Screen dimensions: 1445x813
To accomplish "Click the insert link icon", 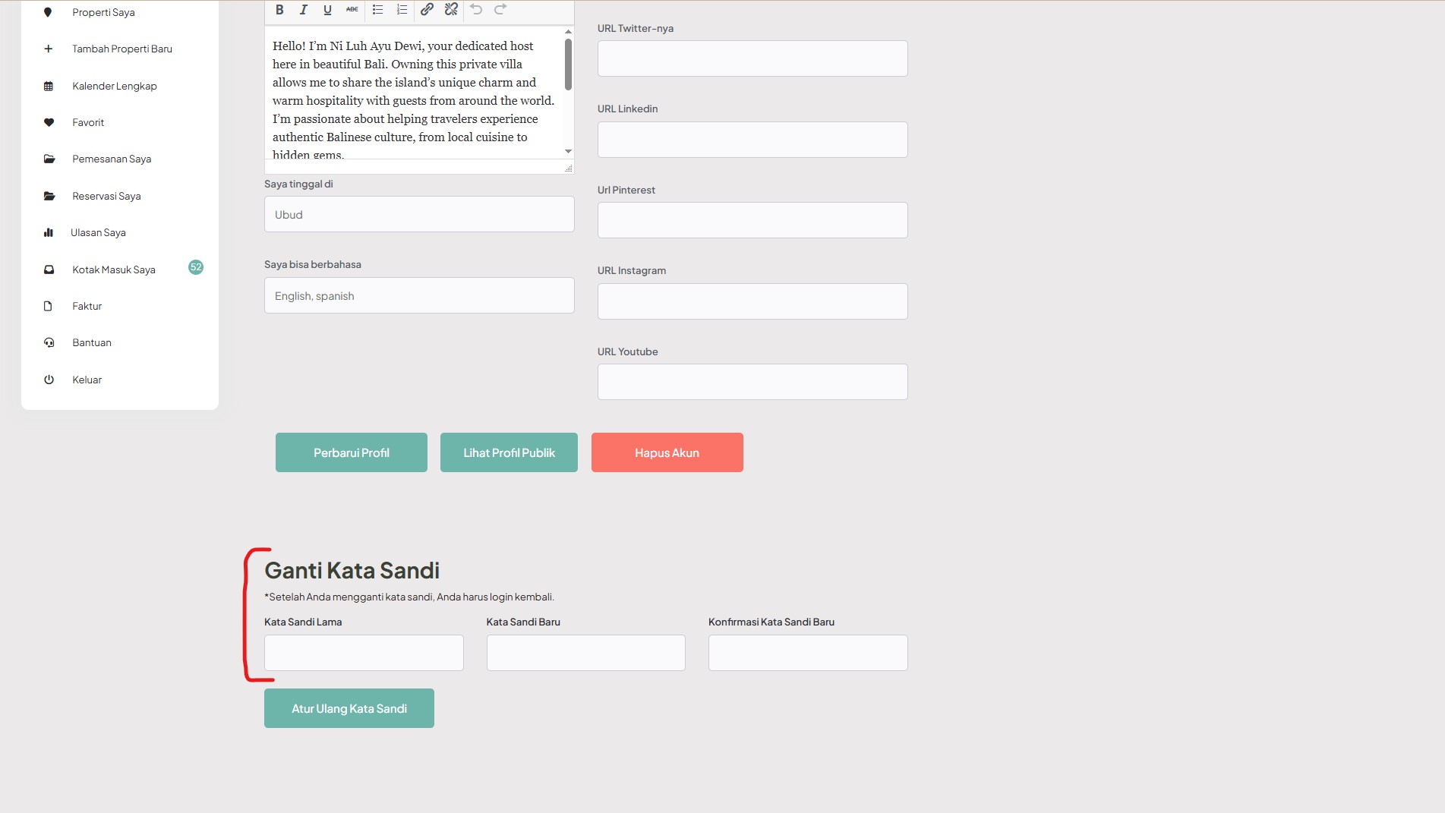I will click(x=427, y=10).
